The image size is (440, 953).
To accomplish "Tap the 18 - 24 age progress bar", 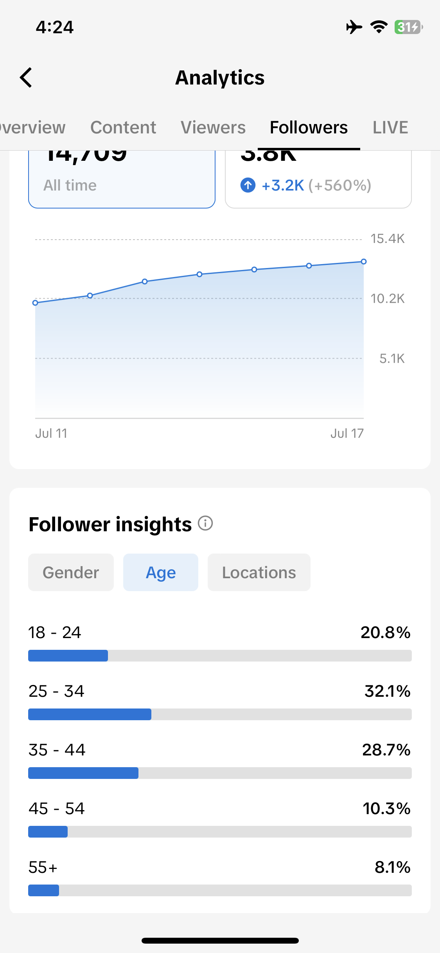I will click(220, 656).
